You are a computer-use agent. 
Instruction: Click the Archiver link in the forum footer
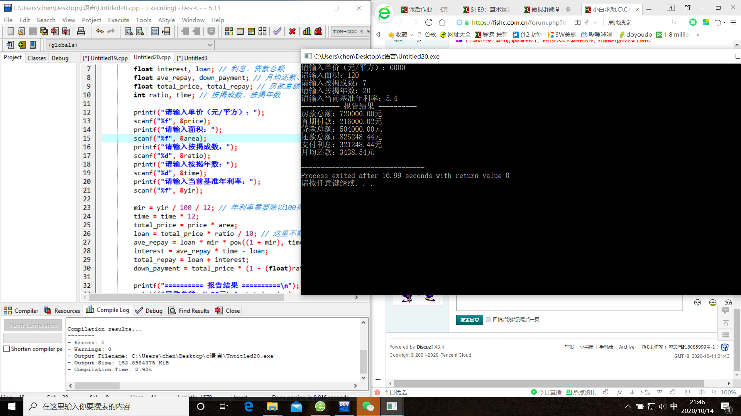(x=628, y=347)
